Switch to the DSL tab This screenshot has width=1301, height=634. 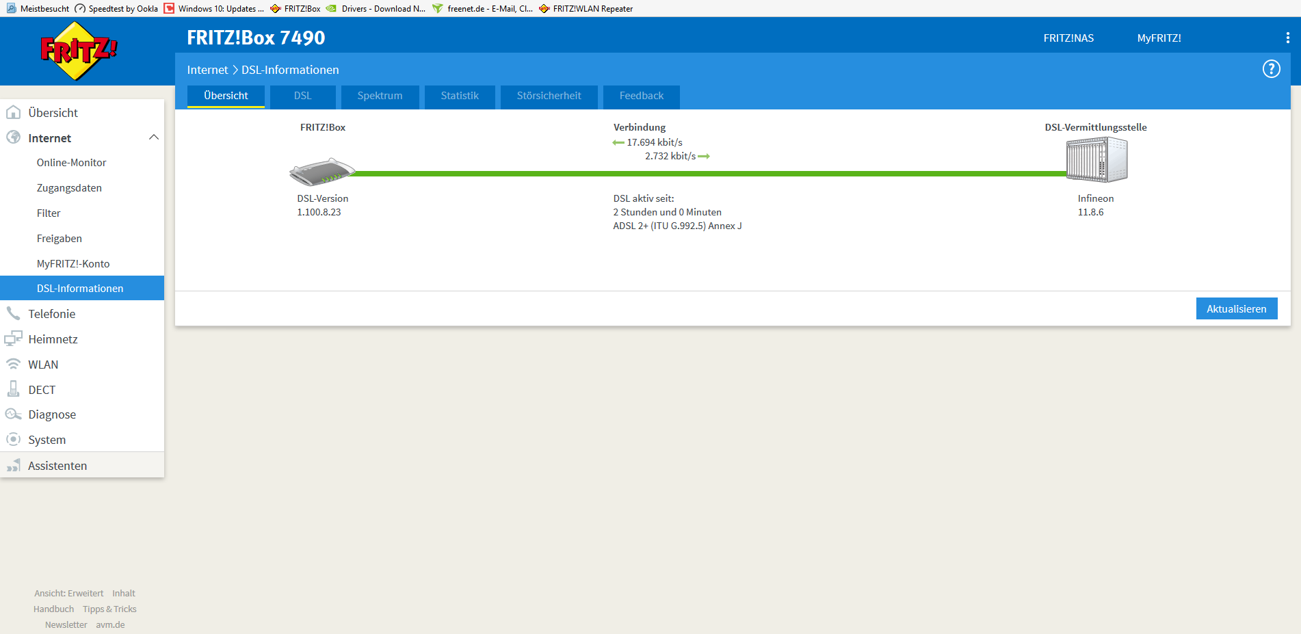point(303,96)
